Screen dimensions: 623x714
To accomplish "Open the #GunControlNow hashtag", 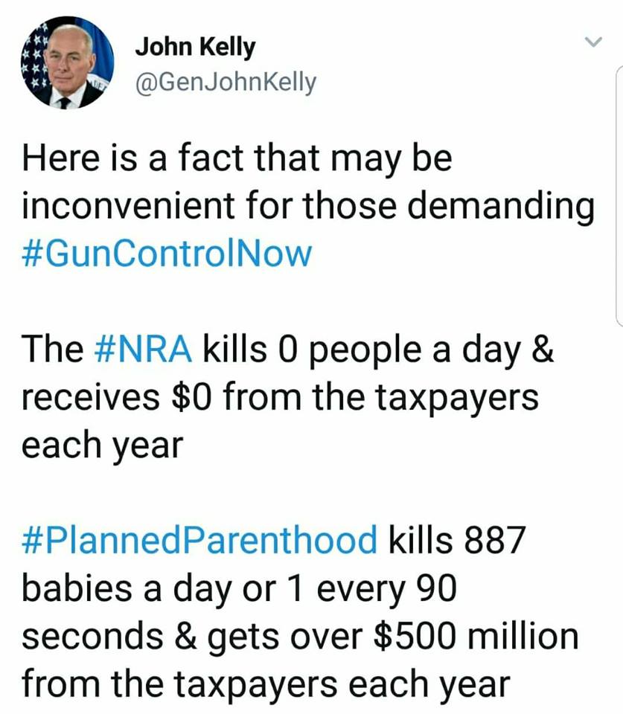I will click(x=167, y=253).
